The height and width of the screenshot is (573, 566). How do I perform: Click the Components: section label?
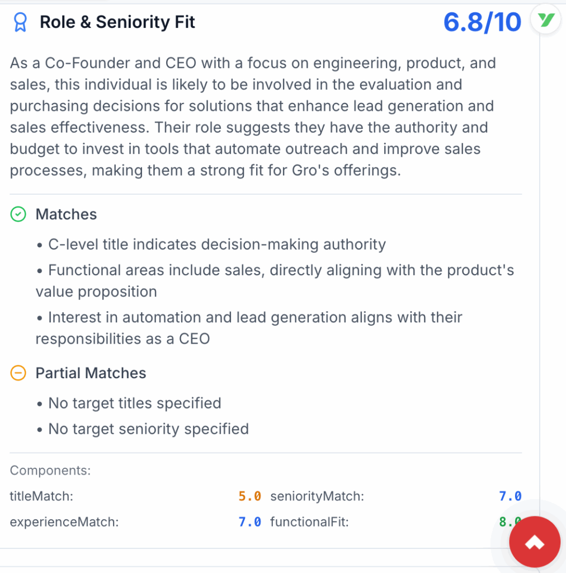50,471
